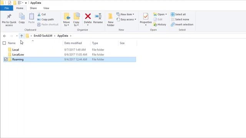The width and height of the screenshot is (246, 138).
Task: Go back with the left arrow
Action: point(5,36)
